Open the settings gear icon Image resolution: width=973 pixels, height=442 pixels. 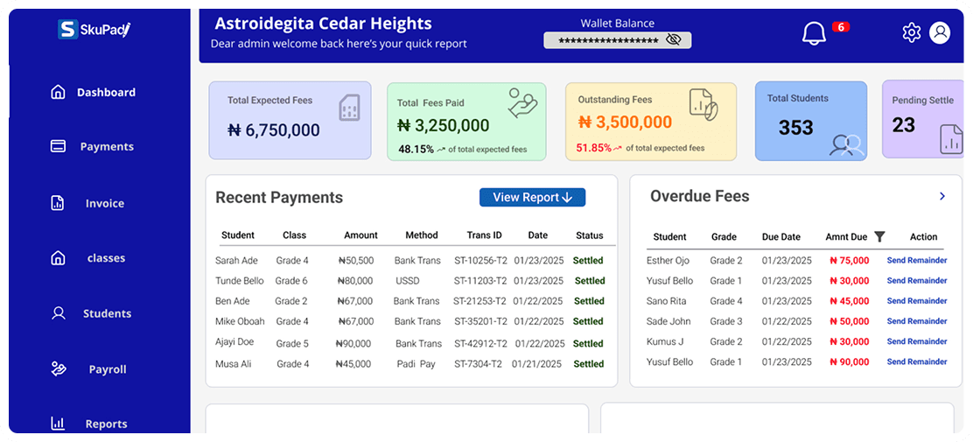click(911, 32)
